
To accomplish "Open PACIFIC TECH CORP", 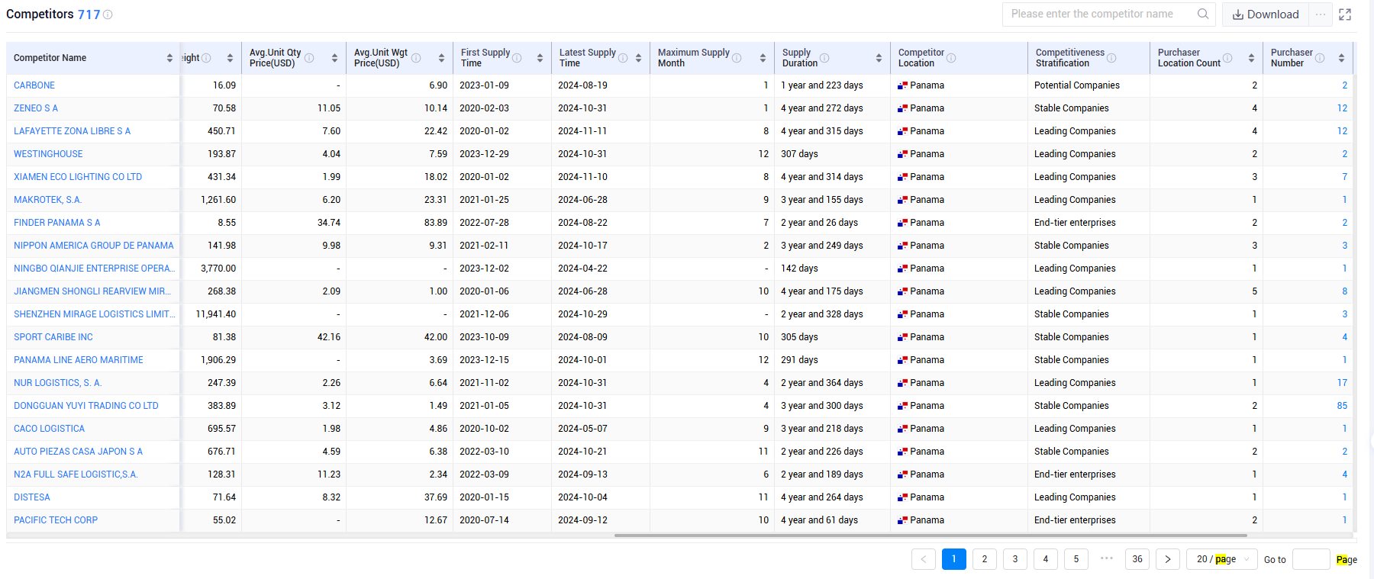I will click(56, 520).
